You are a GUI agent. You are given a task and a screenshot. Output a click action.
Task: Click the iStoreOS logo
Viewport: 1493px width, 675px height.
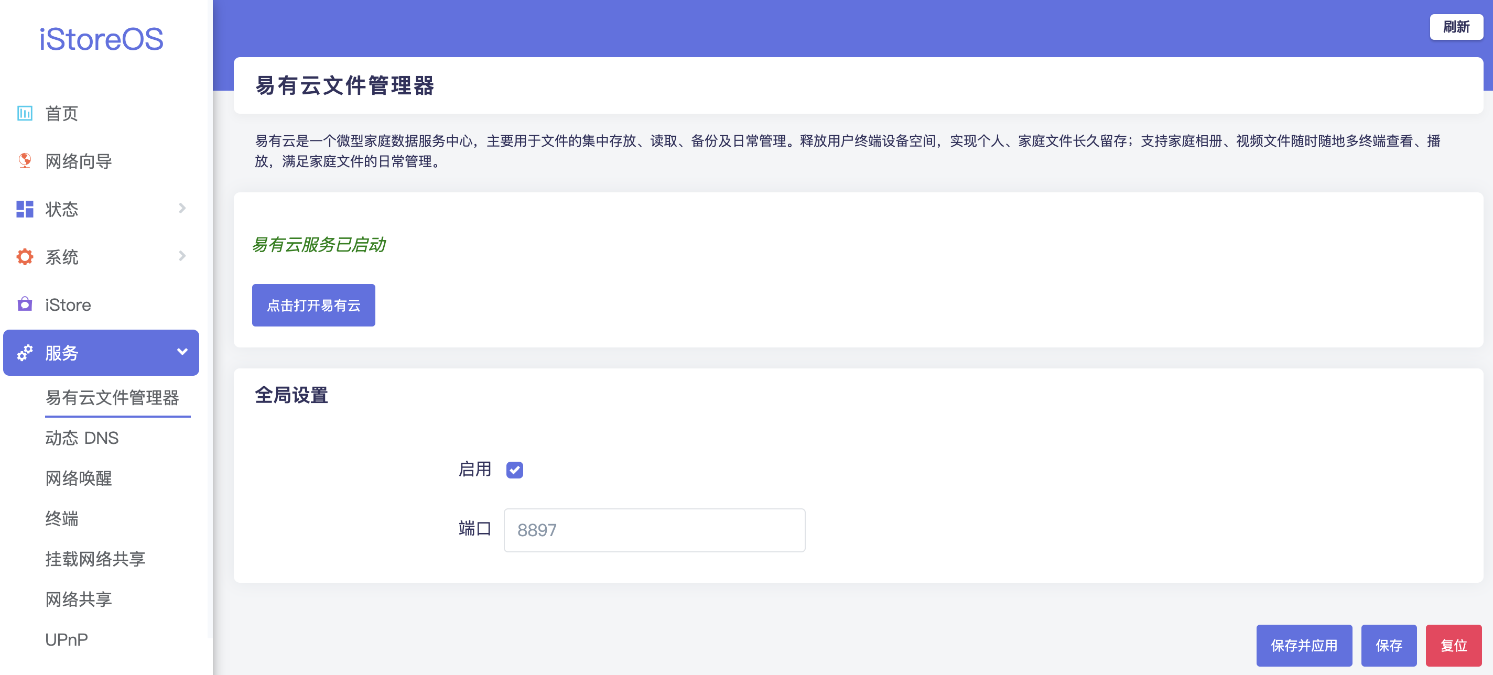[x=101, y=39]
